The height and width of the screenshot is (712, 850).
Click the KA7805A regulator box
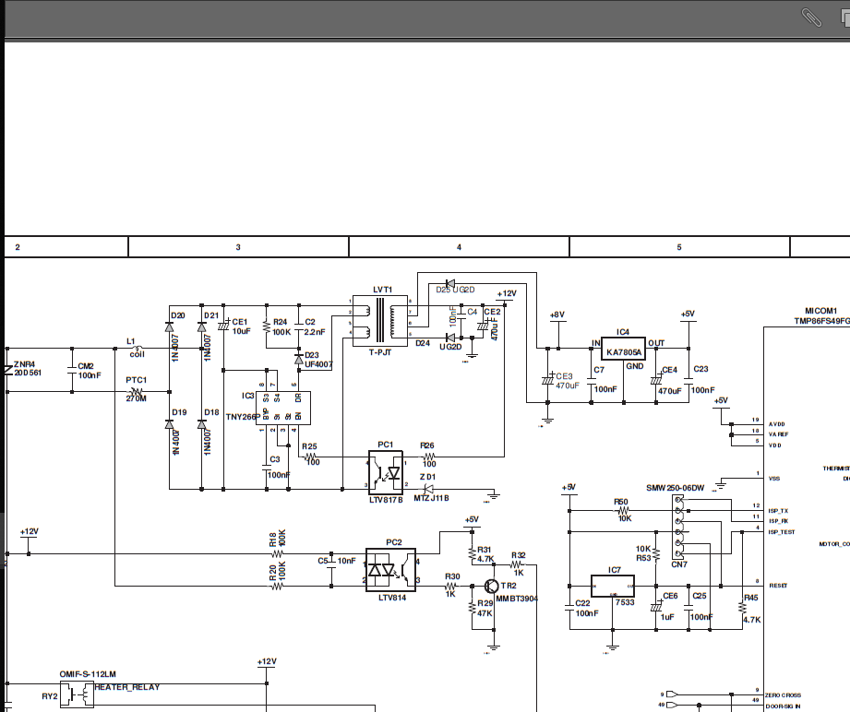pos(623,349)
